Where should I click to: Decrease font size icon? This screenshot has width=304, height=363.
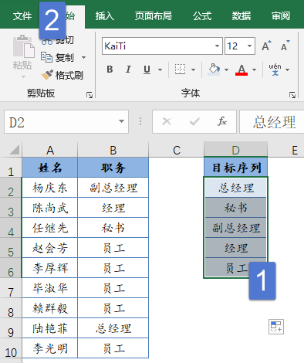285,46
